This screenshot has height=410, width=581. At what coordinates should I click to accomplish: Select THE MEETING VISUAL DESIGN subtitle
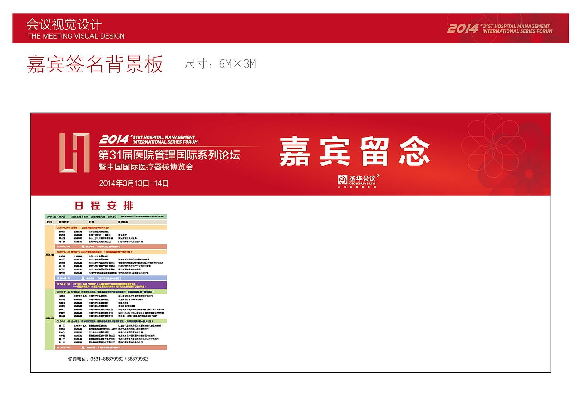point(76,36)
